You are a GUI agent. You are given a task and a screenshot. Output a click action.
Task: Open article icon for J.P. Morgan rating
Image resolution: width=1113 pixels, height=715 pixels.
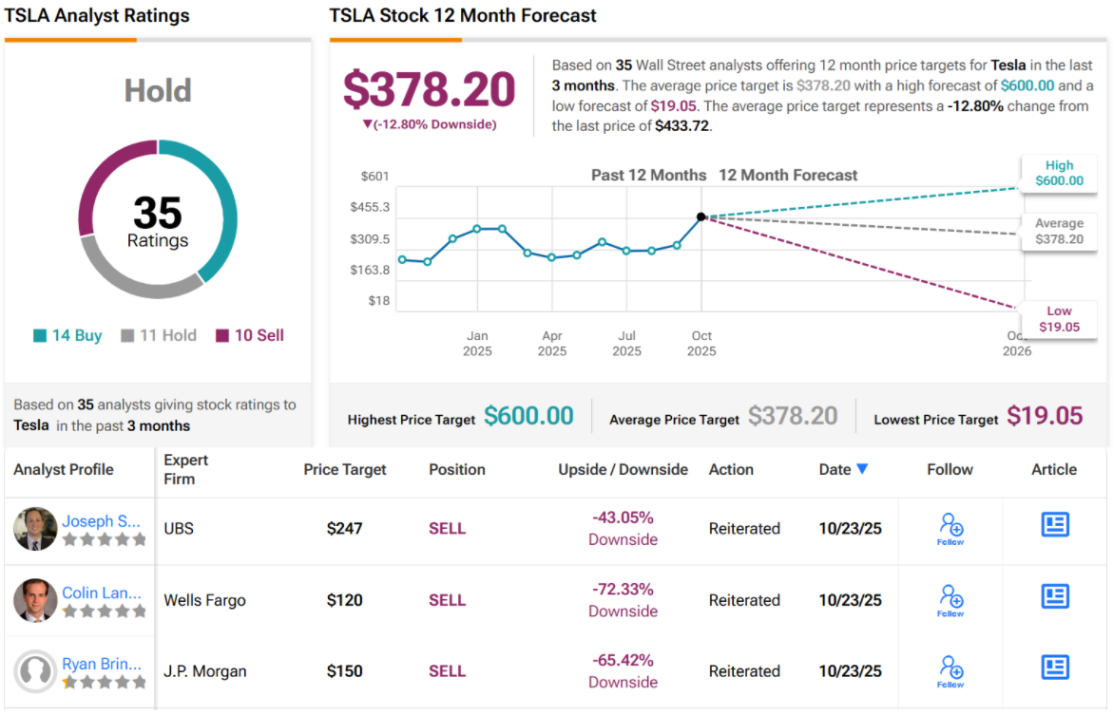[1055, 667]
